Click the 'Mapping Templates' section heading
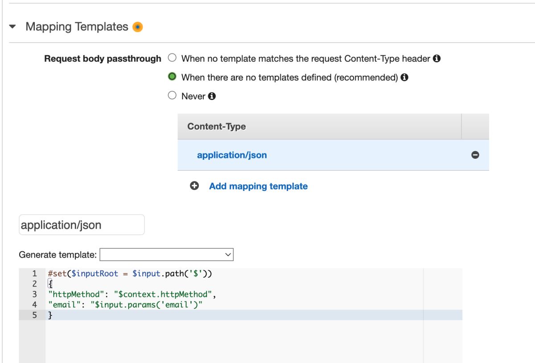Image resolution: width=535 pixels, height=363 pixels. [77, 27]
